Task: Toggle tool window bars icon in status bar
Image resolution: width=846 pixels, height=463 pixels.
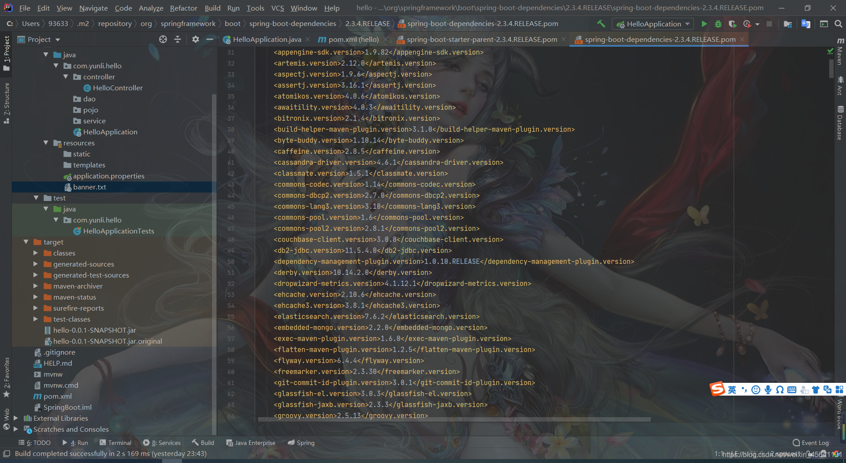Action: [x=7, y=454]
